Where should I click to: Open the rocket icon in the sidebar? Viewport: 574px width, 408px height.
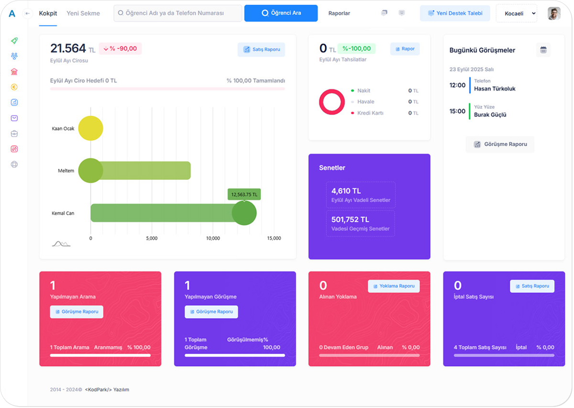14,41
